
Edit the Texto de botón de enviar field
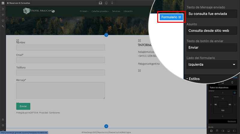pos(212,48)
